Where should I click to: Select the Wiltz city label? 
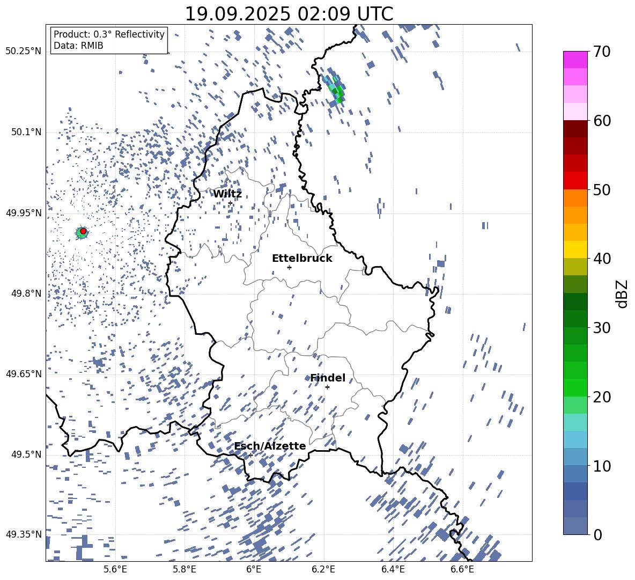(227, 194)
